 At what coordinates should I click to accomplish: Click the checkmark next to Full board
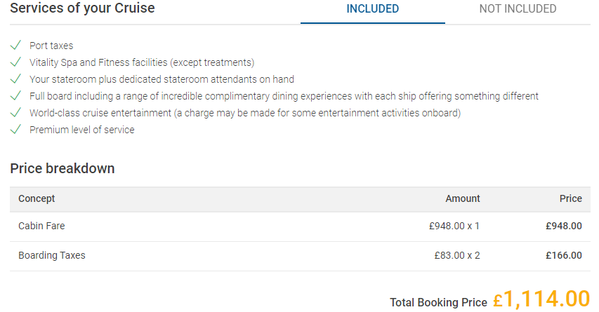pos(15,96)
